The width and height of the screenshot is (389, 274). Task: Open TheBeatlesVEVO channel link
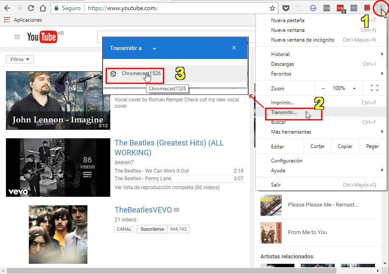coord(143,210)
